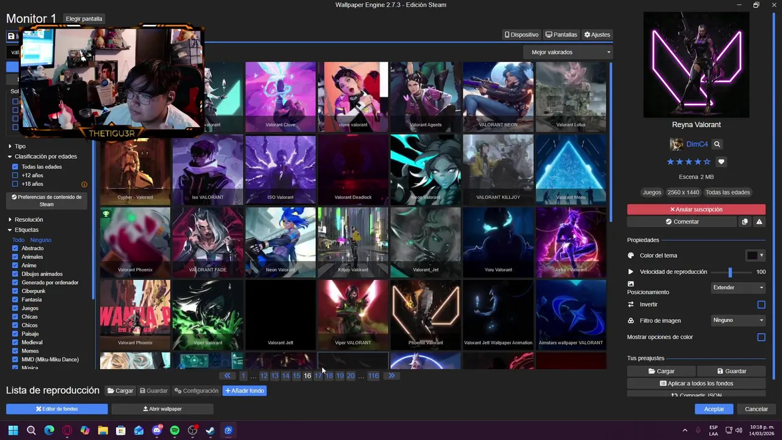Go to the first page with double-left arrows
Image resolution: width=782 pixels, height=440 pixels.
coord(227,376)
